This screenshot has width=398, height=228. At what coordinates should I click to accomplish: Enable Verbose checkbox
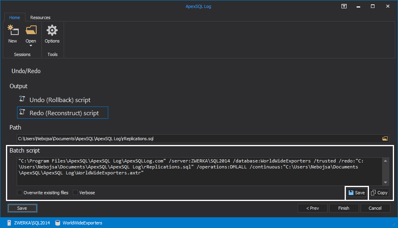pos(75,193)
